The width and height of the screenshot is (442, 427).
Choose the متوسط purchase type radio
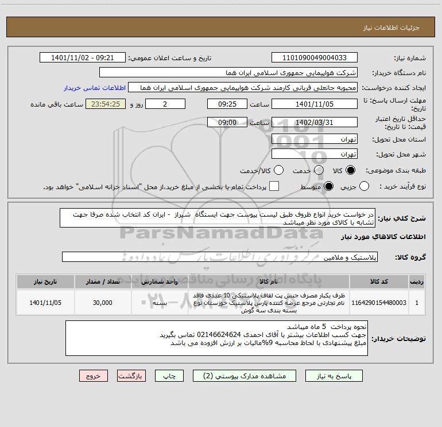point(328,186)
